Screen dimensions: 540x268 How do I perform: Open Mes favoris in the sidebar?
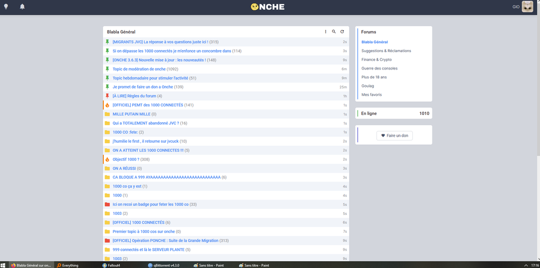click(x=371, y=95)
